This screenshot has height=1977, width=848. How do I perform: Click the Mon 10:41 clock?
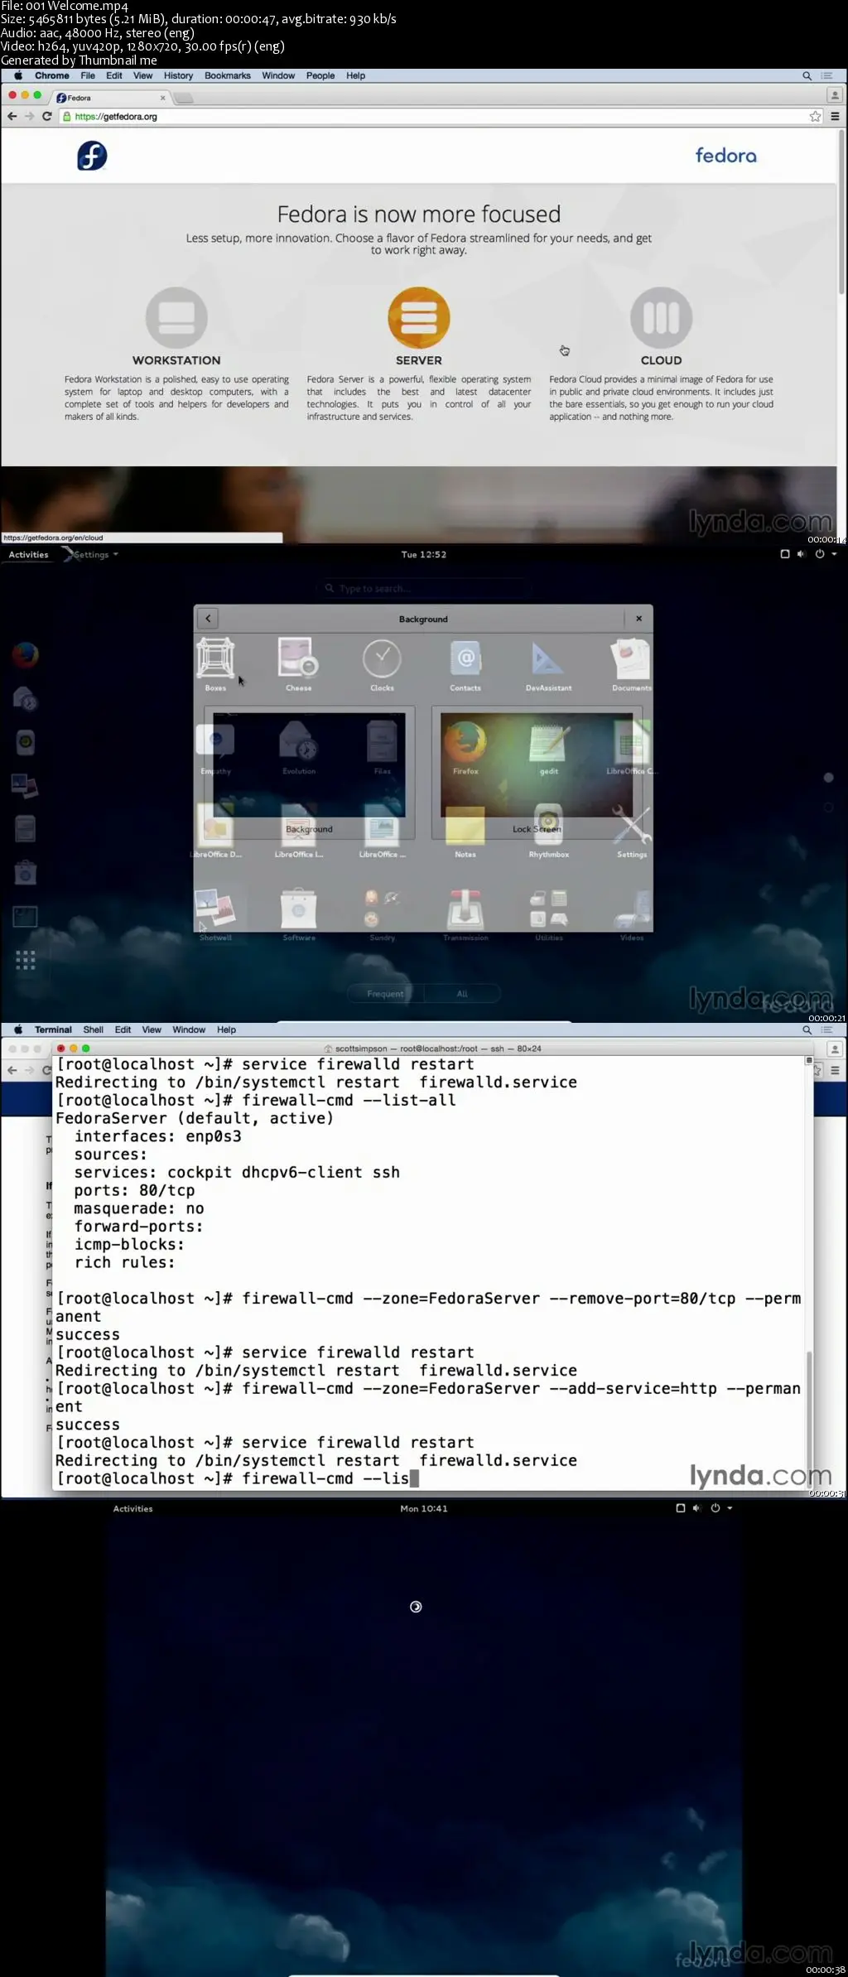pyautogui.click(x=424, y=1509)
